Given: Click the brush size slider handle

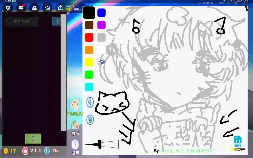Looking at the screenshot, I should (x=100, y=144).
